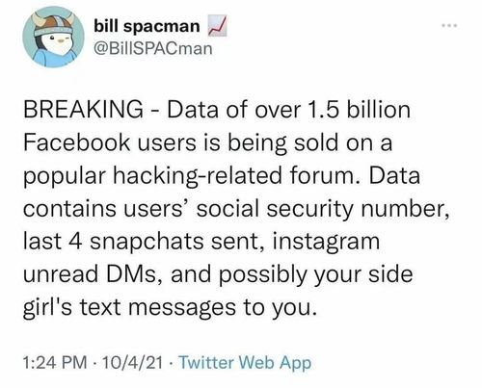Click the viking helmet on the avatar
Image resolution: width=482 pixels, height=388 pixels.
[54, 22]
